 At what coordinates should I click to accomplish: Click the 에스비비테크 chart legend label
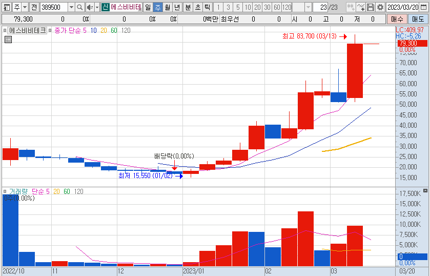click(28, 30)
